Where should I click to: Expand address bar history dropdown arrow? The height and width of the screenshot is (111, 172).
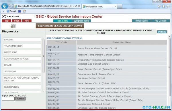(73, 6)
